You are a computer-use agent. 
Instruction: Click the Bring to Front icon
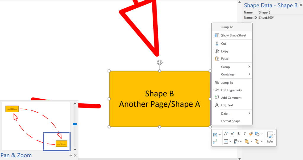click(247, 141)
